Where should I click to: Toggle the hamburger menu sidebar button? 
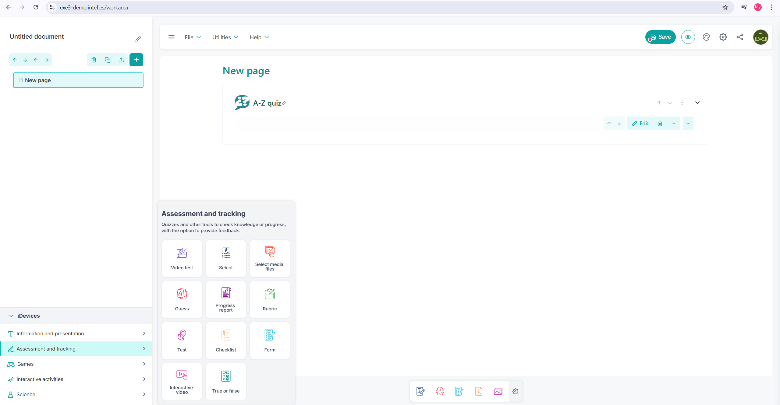172,37
